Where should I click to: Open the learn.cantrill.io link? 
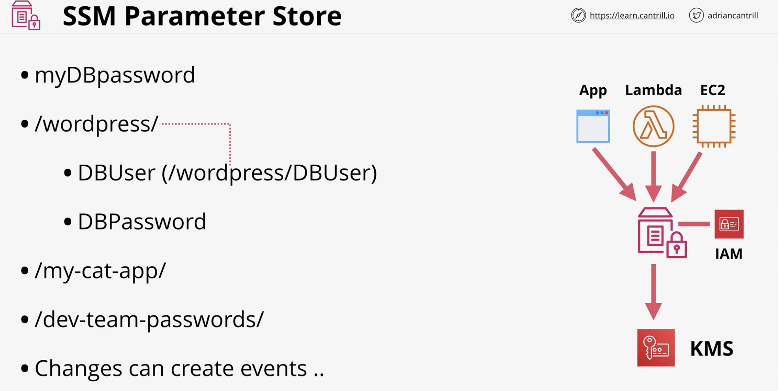point(632,15)
